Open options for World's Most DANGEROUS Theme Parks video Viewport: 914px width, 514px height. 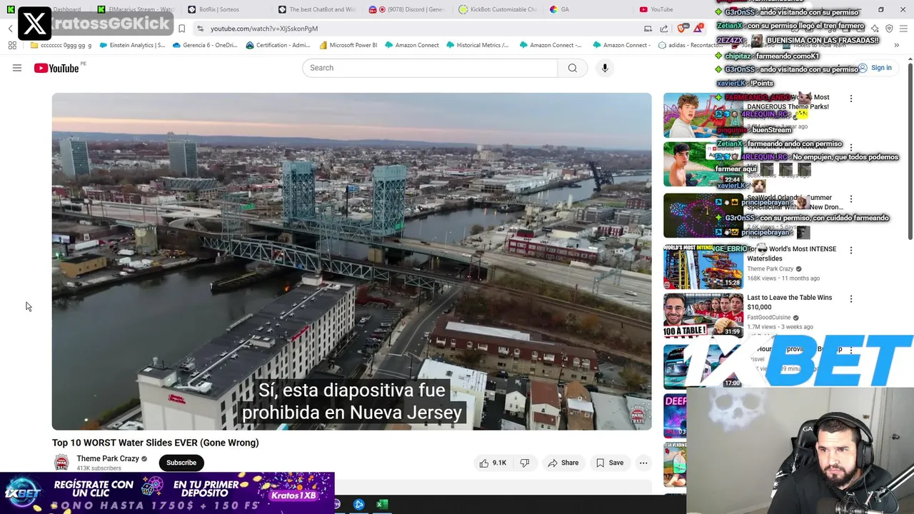[850, 99]
